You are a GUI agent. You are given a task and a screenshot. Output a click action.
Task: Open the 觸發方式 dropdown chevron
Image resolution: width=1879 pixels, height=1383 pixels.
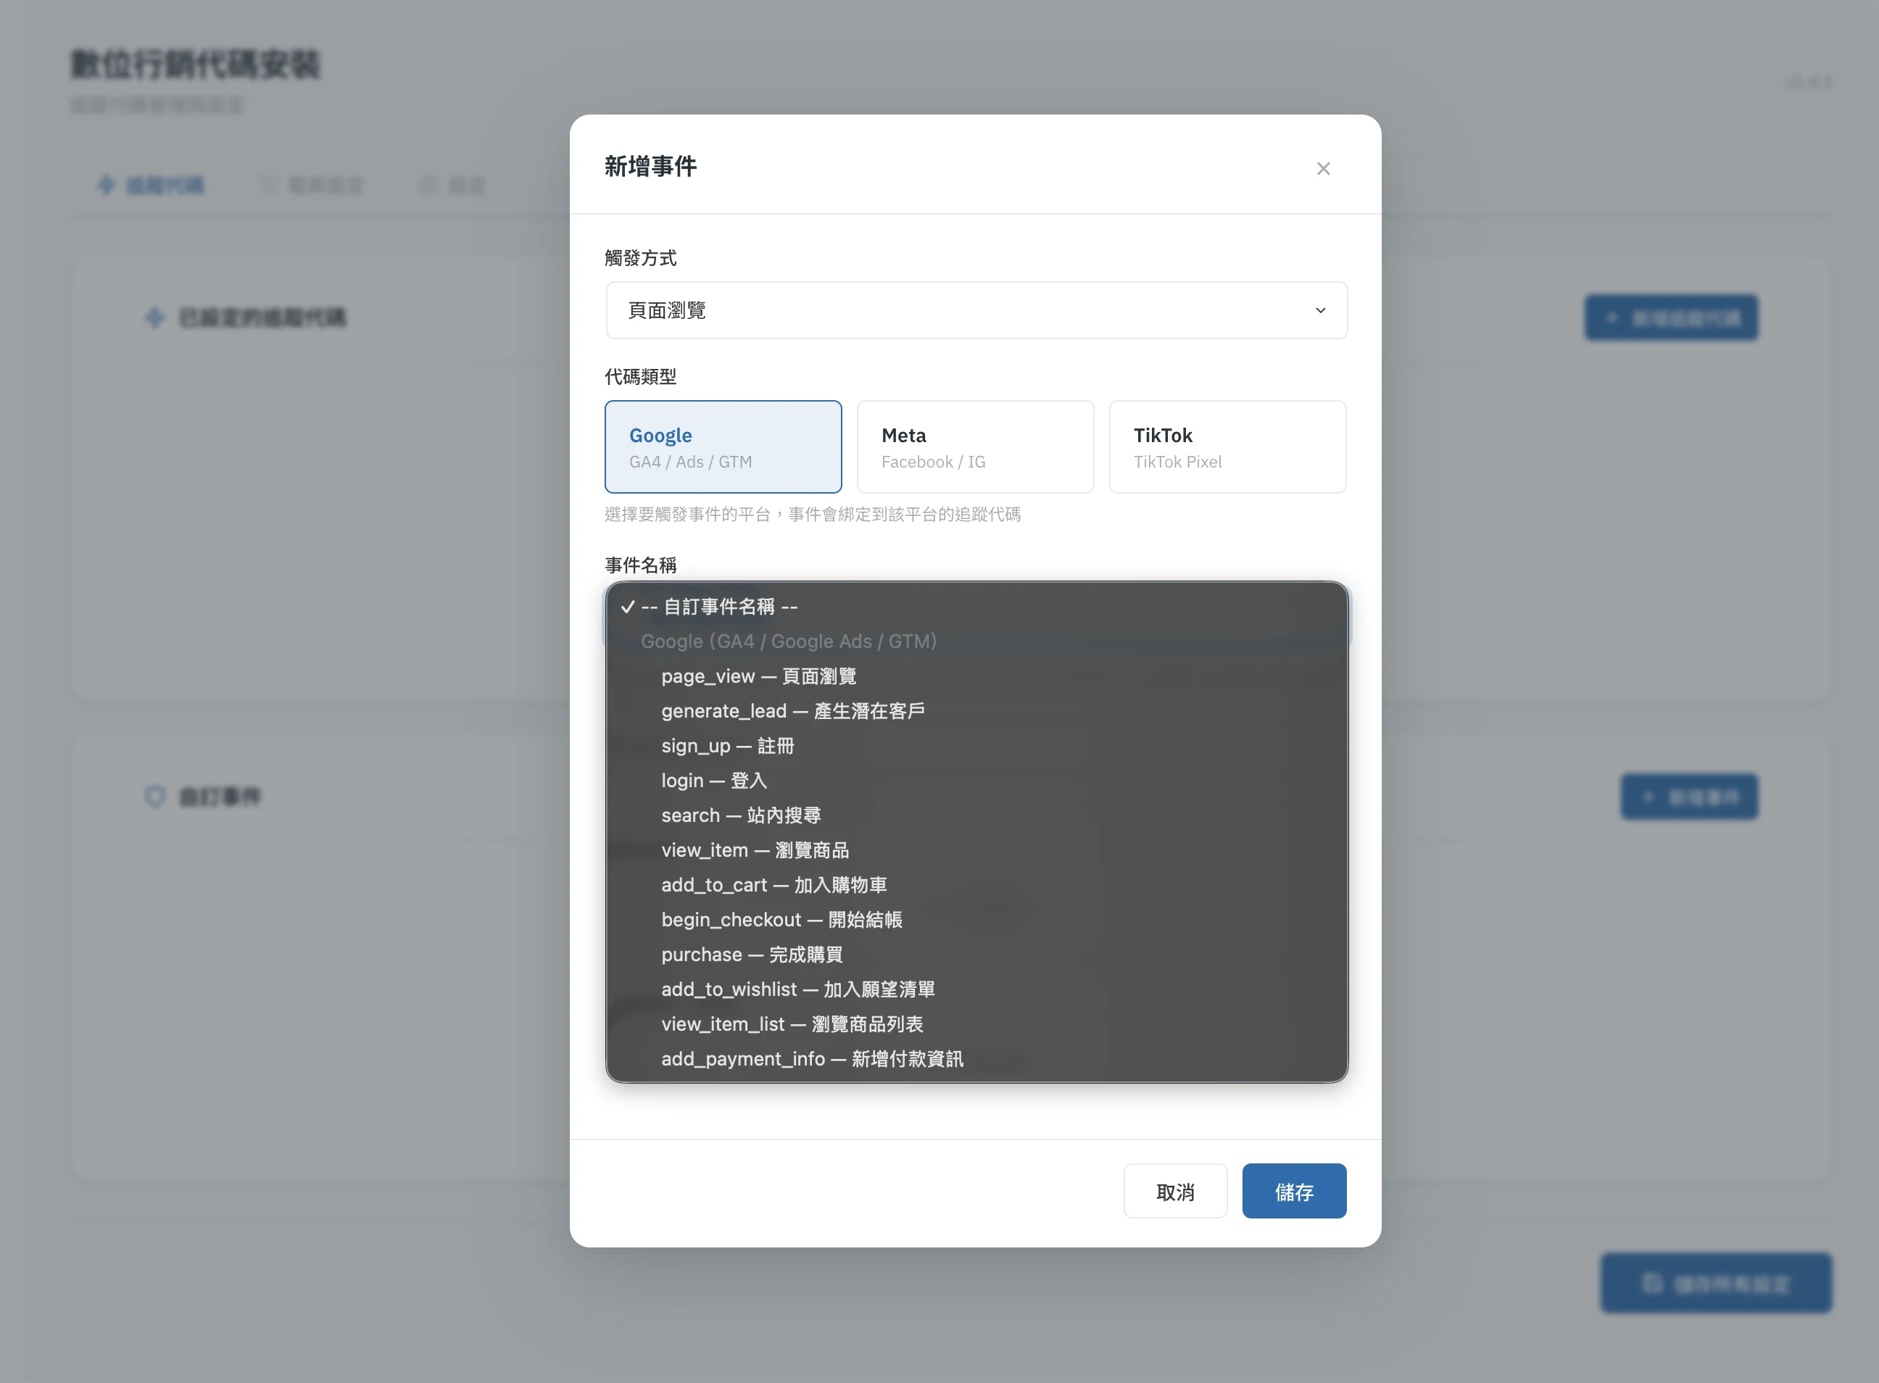[1319, 310]
